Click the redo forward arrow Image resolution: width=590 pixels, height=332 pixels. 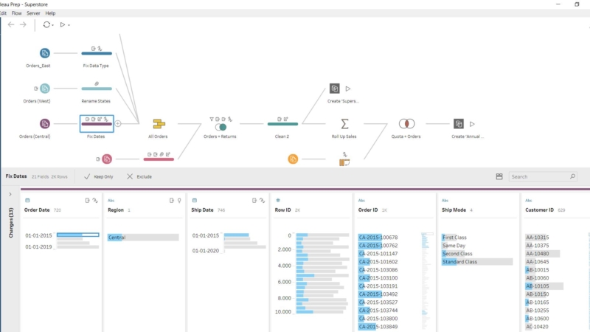(x=23, y=24)
